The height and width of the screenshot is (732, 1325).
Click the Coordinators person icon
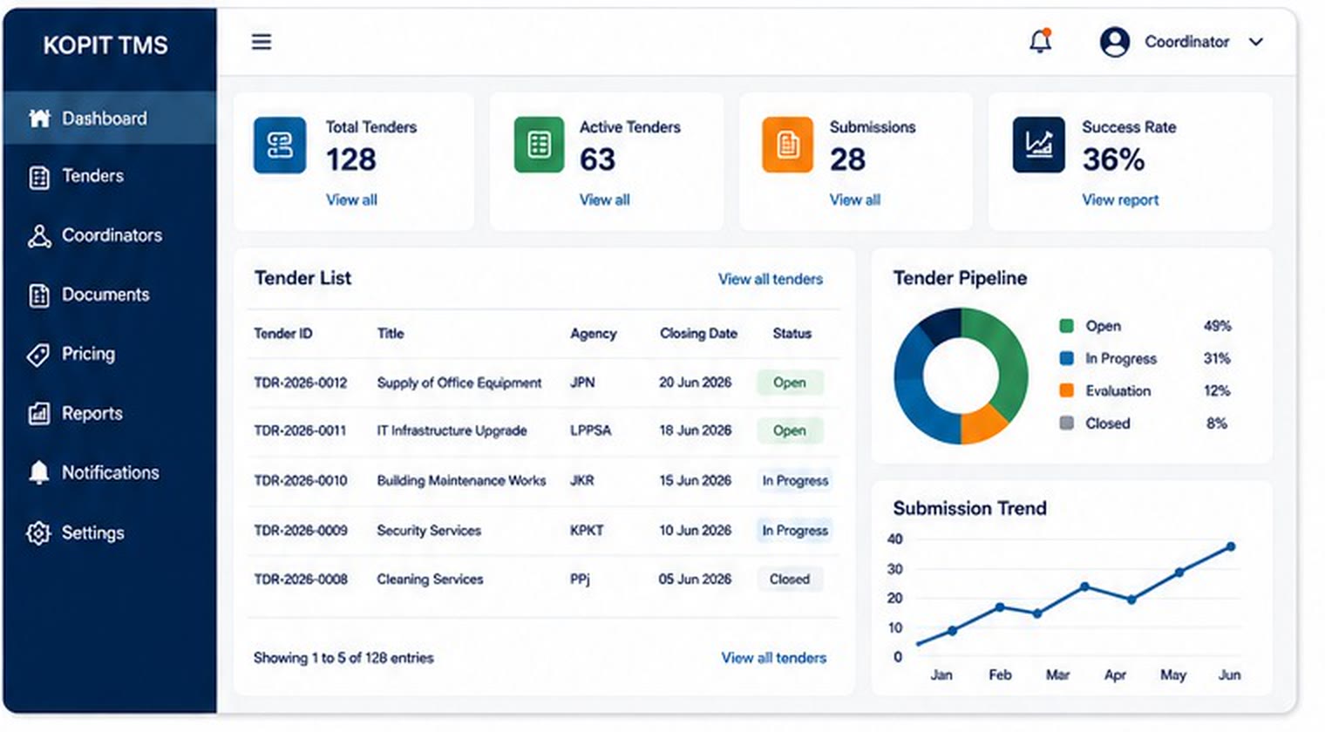pyautogui.click(x=39, y=236)
